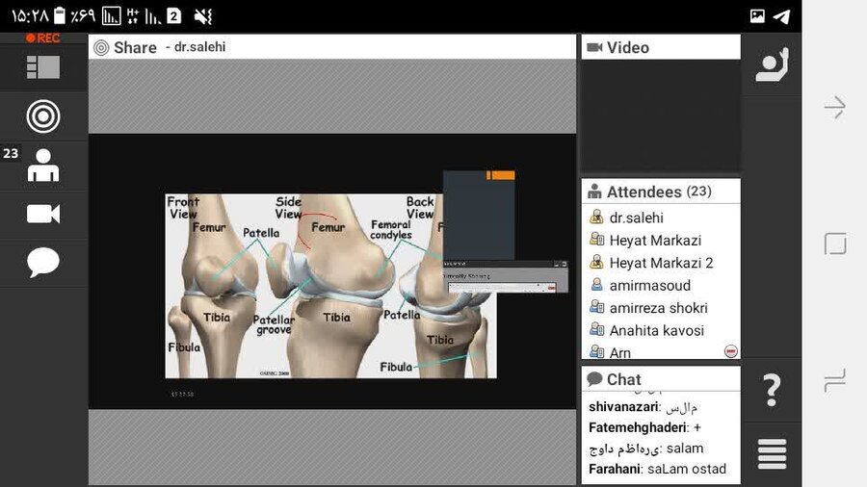The image size is (867, 487).
Task: Open the video camera icon in sidebar
Action: [43, 214]
